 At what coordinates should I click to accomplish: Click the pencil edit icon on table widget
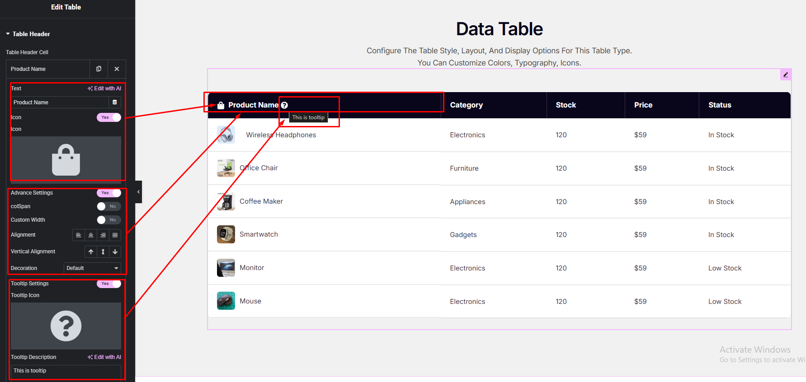pos(786,75)
